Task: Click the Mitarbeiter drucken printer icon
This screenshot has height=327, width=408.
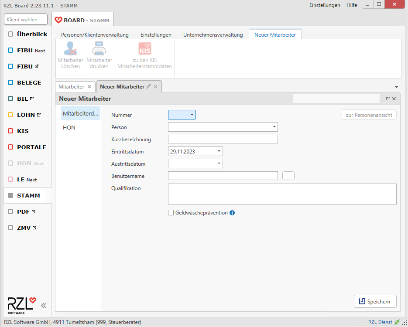Action: coord(99,49)
